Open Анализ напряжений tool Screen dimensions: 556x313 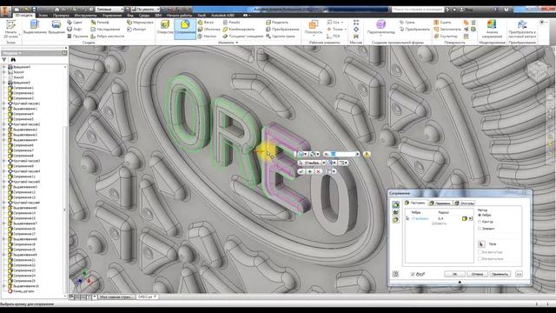click(492, 29)
